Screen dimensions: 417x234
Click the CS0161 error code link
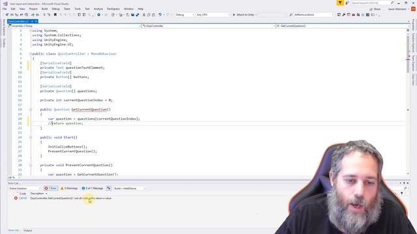(23, 198)
